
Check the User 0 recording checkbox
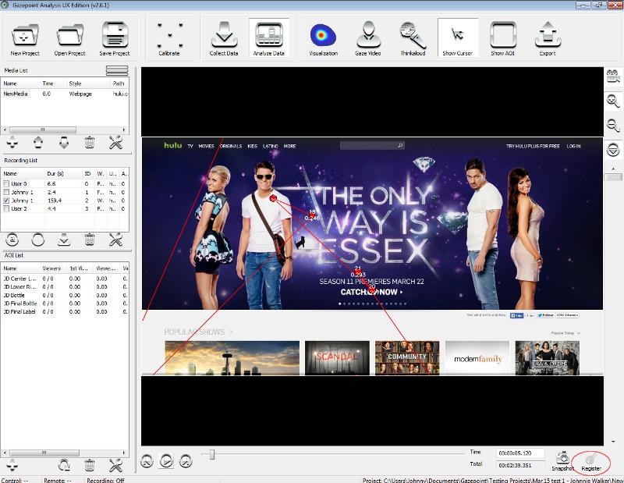(6, 183)
